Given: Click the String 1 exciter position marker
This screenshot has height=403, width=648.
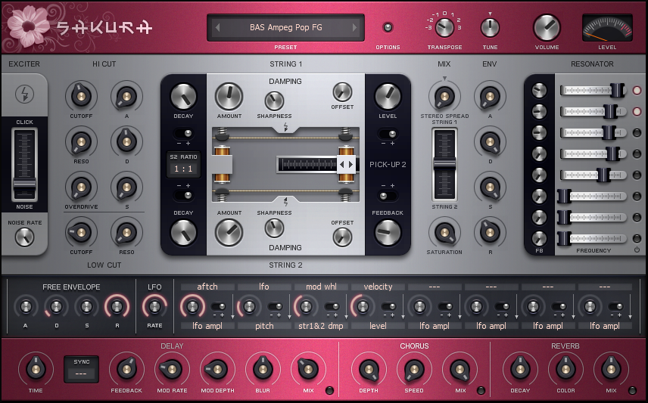Looking at the screenshot, I should point(286,127).
